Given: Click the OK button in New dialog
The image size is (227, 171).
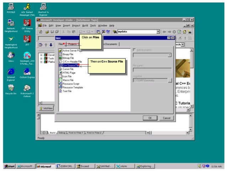Looking at the screenshot, I should coord(150,118).
